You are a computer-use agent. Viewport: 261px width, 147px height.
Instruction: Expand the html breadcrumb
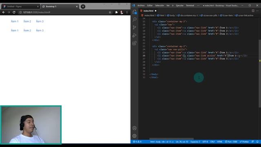coord(161,16)
